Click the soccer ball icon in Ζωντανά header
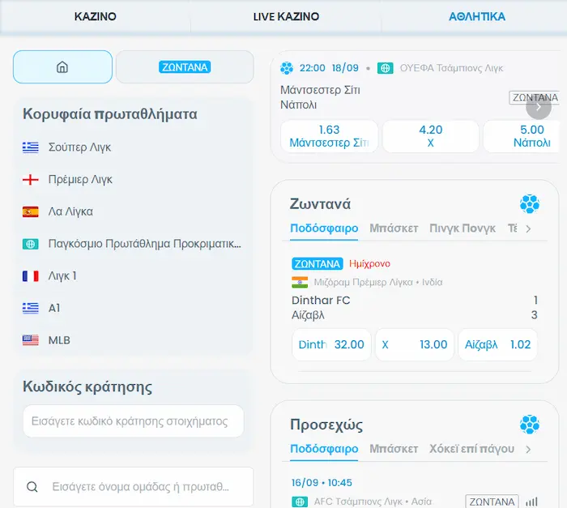The height and width of the screenshot is (508, 567). point(530,203)
